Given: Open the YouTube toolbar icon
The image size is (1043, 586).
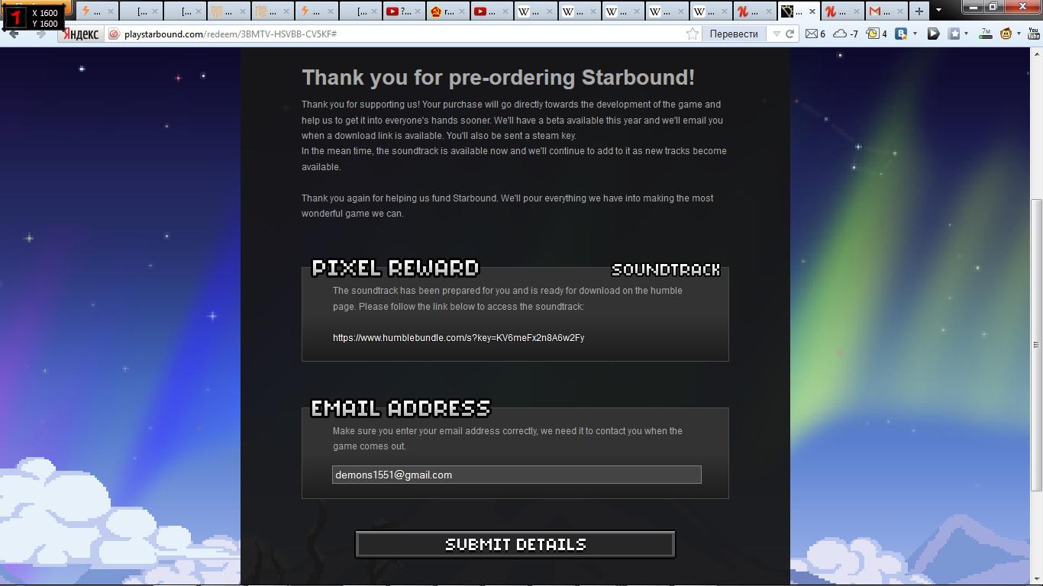Looking at the screenshot, I should coord(1034,34).
